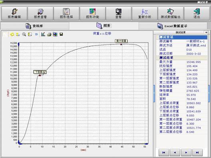Go to the next test record

coord(186,152)
